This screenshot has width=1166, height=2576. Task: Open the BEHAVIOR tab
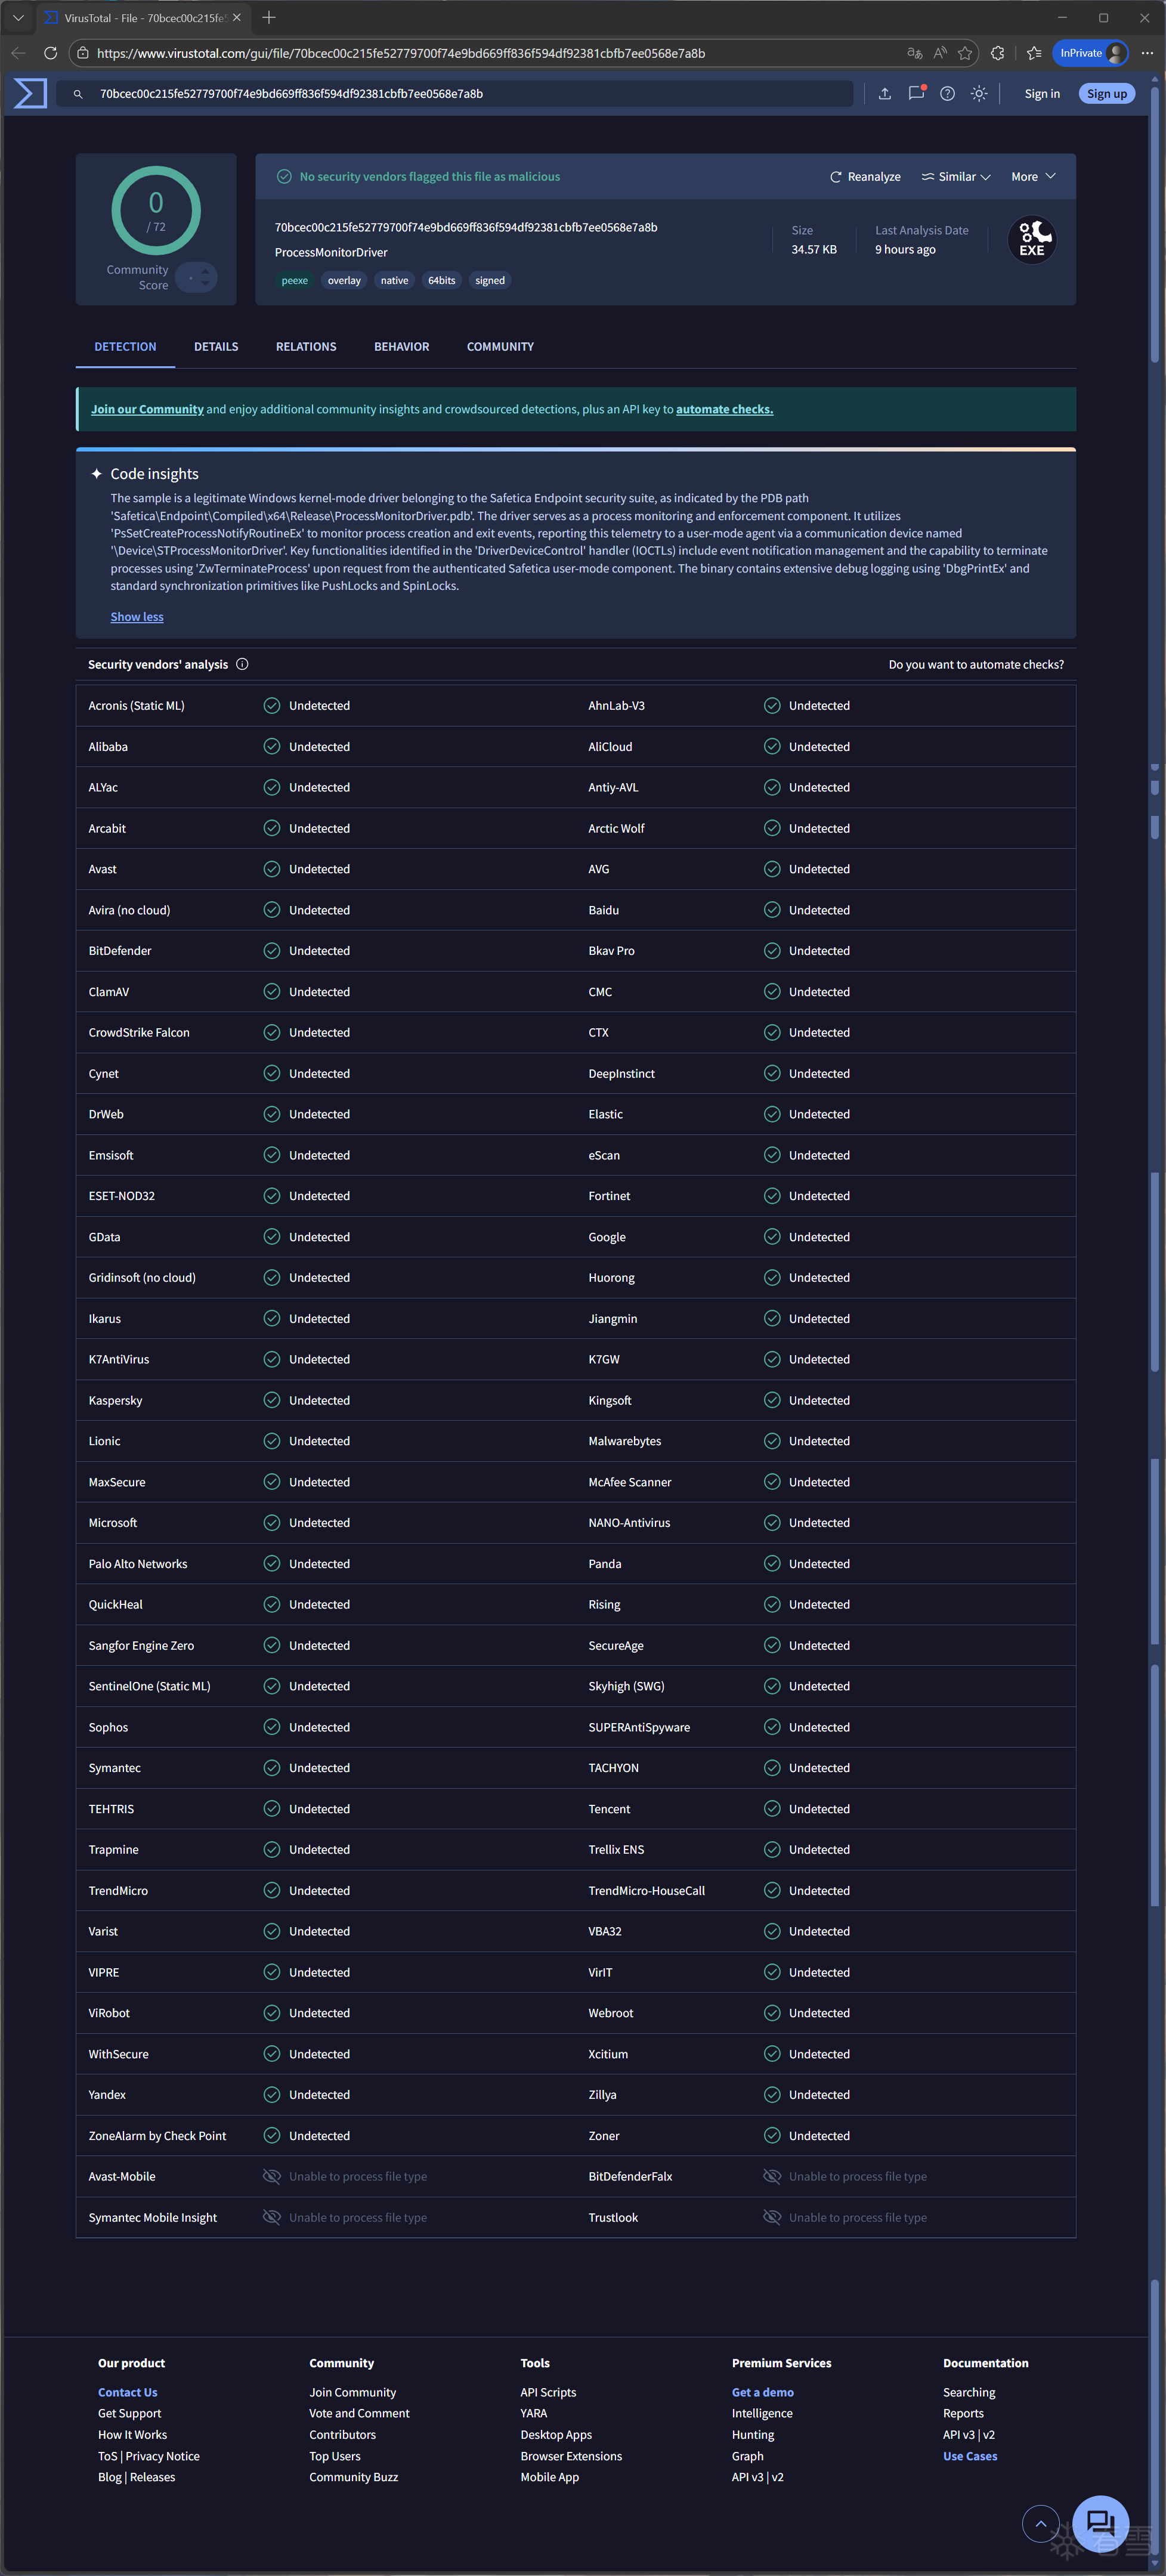[401, 347]
